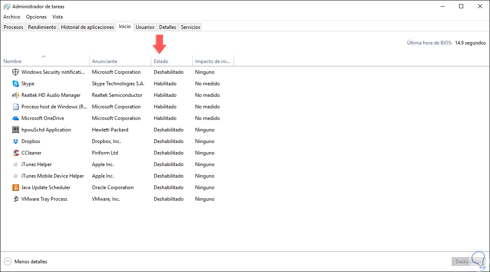Click the Menos detalles label
The width and height of the screenshot is (490, 272).
pyautogui.click(x=31, y=262)
